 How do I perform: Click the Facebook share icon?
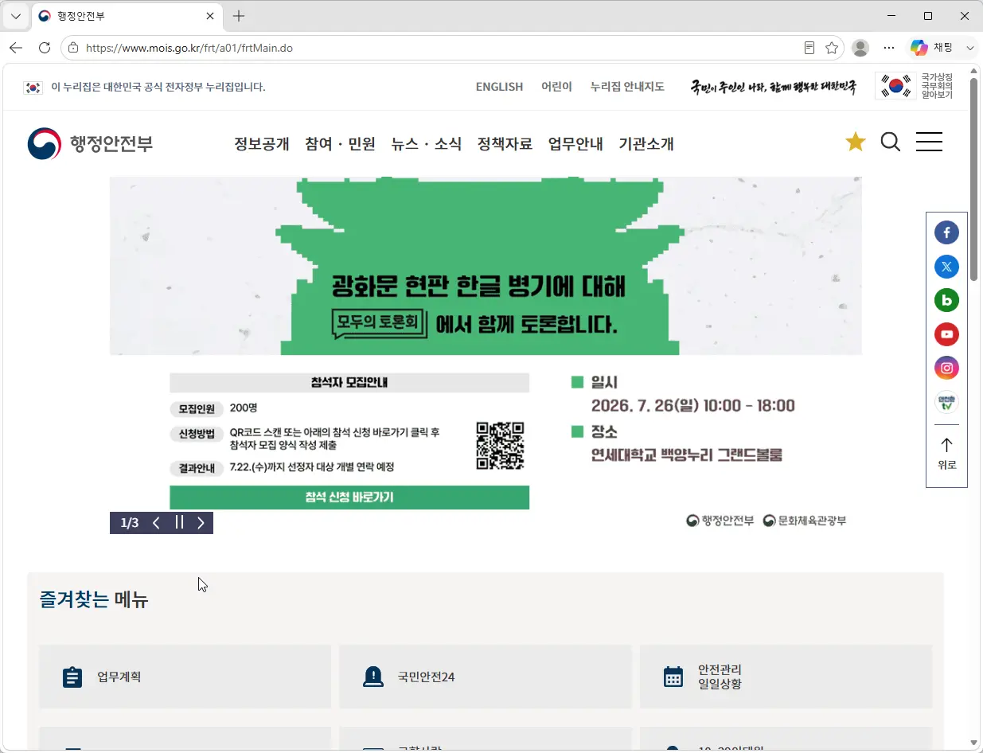point(946,233)
